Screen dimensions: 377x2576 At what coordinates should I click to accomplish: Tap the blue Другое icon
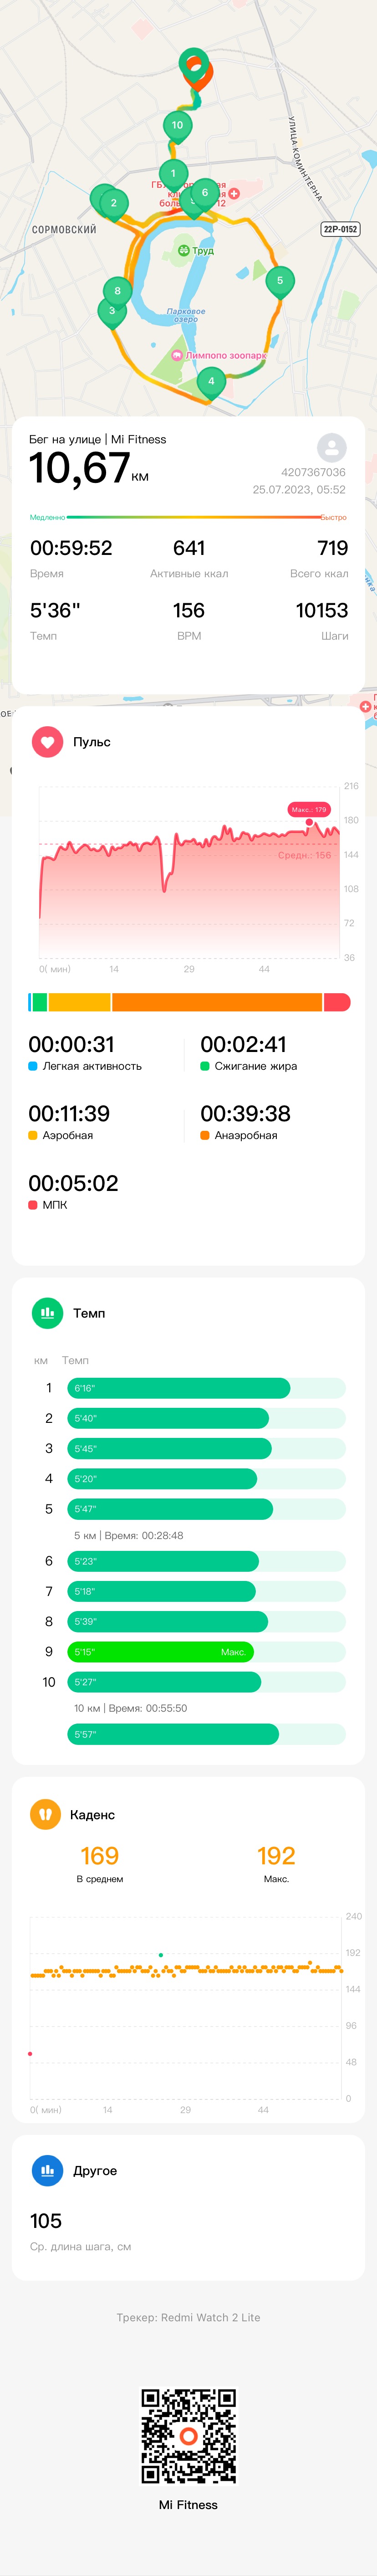pos(47,2170)
